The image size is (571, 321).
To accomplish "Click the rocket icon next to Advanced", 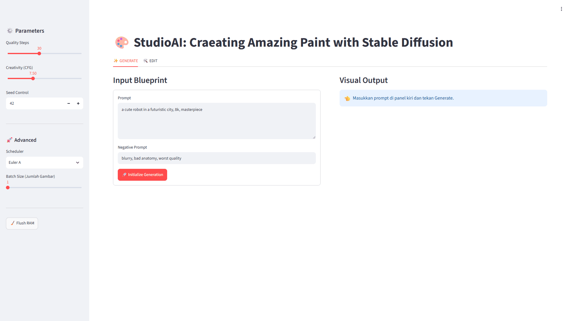I will pos(10,140).
